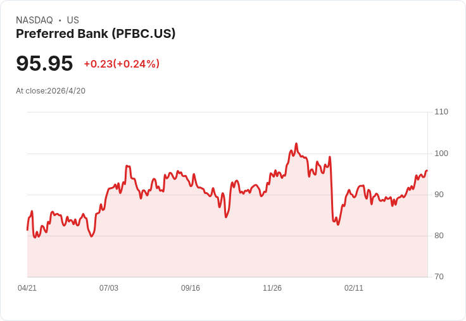Click the bottom of the sharp January price drop

coord(338,224)
